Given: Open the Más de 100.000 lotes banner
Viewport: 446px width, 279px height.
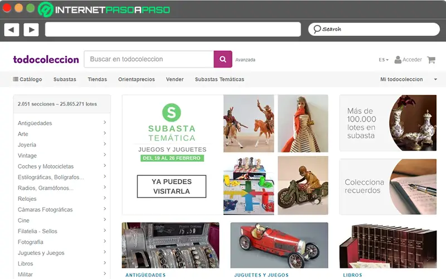Looking at the screenshot, I should point(388,123).
